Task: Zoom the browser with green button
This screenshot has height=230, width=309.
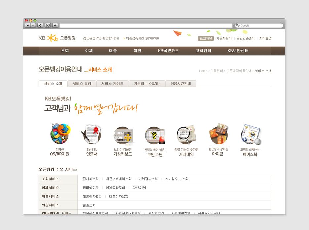Action: tap(35, 20)
